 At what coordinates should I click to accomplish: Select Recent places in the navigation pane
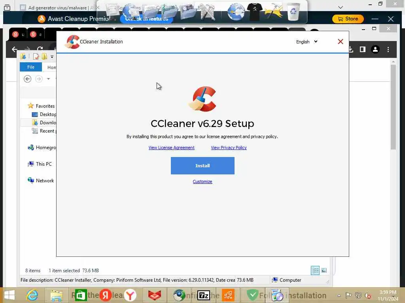(x=44, y=131)
